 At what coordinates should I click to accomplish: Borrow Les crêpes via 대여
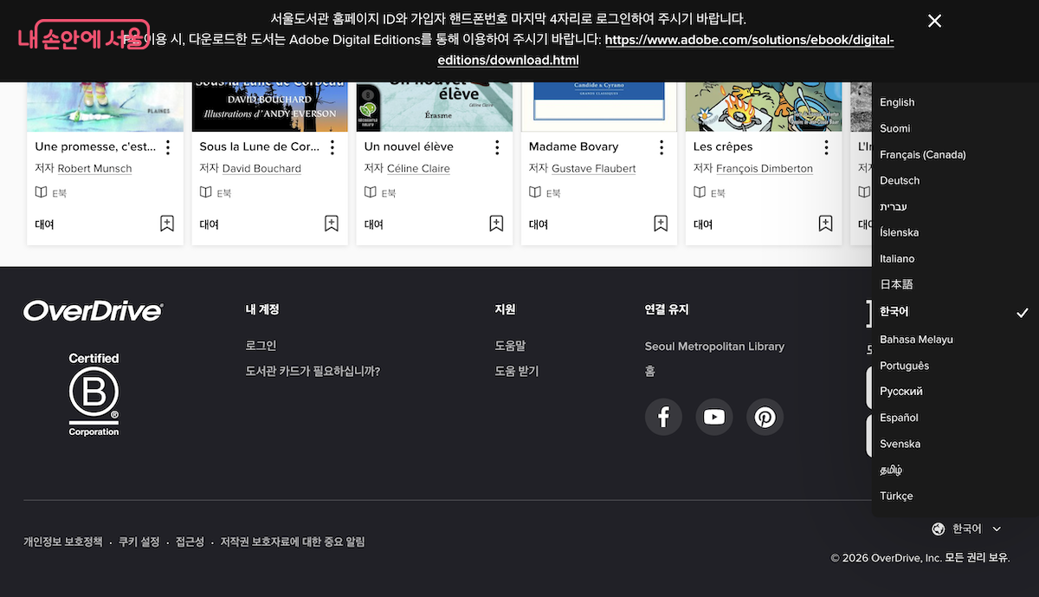703,224
